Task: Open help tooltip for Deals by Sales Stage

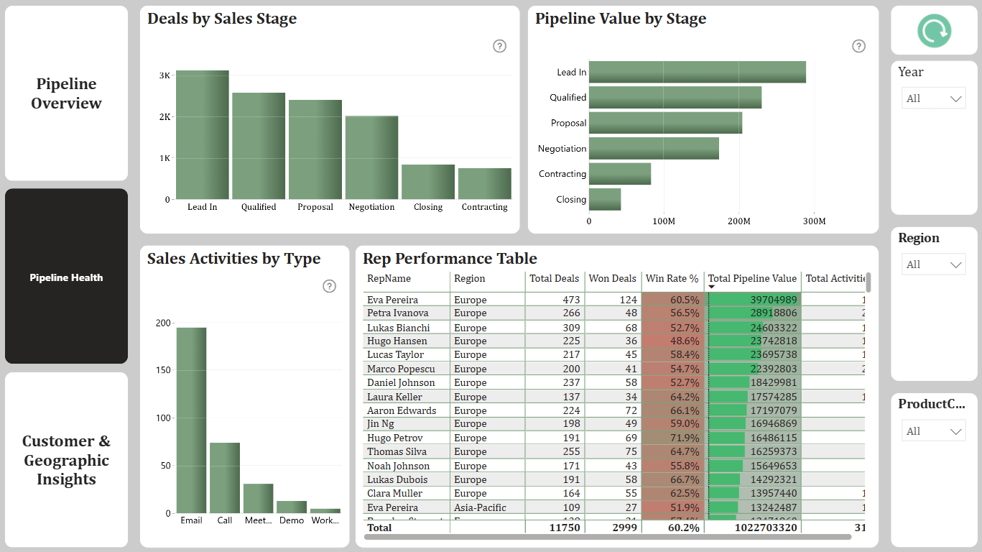Action: [x=500, y=46]
